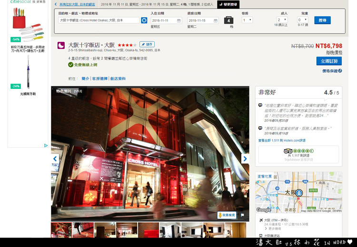Click the check-in date field 2016-11-11

click(x=166, y=20)
